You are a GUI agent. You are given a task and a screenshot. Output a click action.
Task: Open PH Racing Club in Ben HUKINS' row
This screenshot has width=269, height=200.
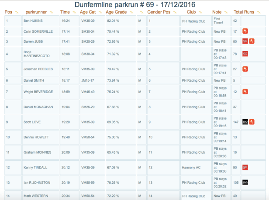point(194,21)
